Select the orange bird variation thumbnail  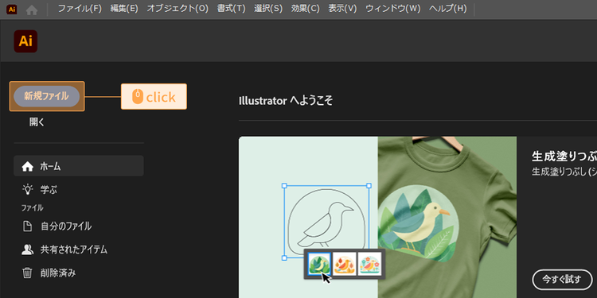click(x=344, y=263)
